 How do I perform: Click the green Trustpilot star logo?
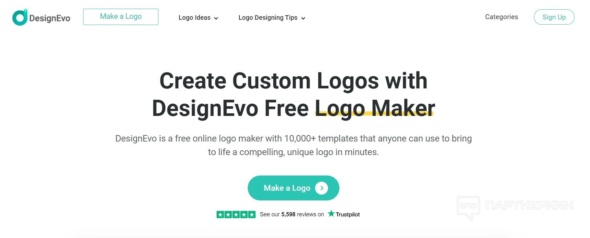[x=331, y=213]
